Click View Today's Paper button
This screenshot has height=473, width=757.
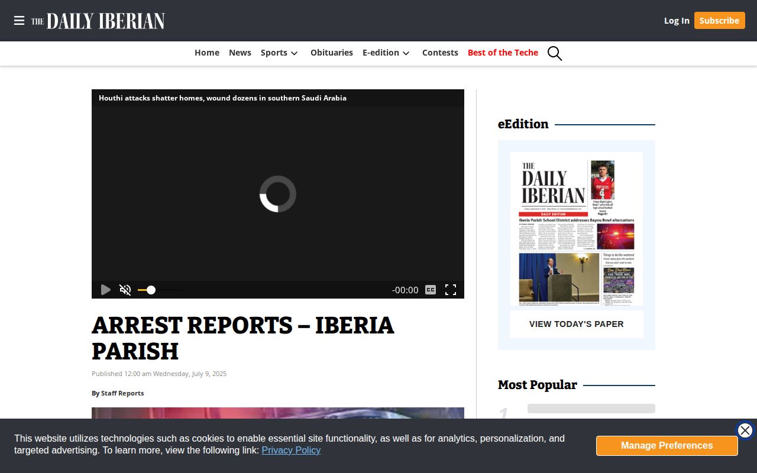577,324
